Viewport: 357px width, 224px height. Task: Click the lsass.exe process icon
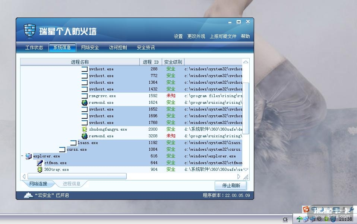pyautogui.click(x=73, y=143)
